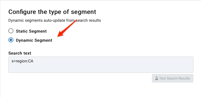Place cursor in the s=region:CA text
The height and width of the screenshot is (97, 201).
pos(22,61)
